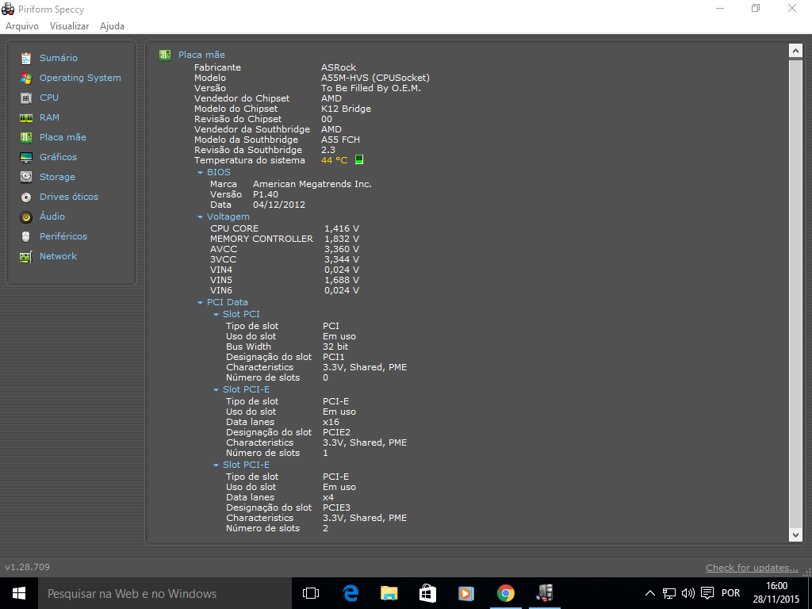Open the Windows Start button

(19, 593)
